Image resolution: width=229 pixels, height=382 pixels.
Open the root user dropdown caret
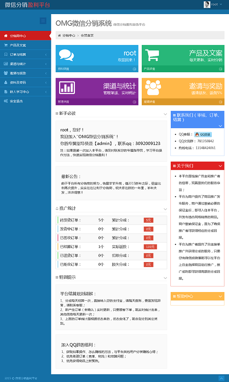221,4
